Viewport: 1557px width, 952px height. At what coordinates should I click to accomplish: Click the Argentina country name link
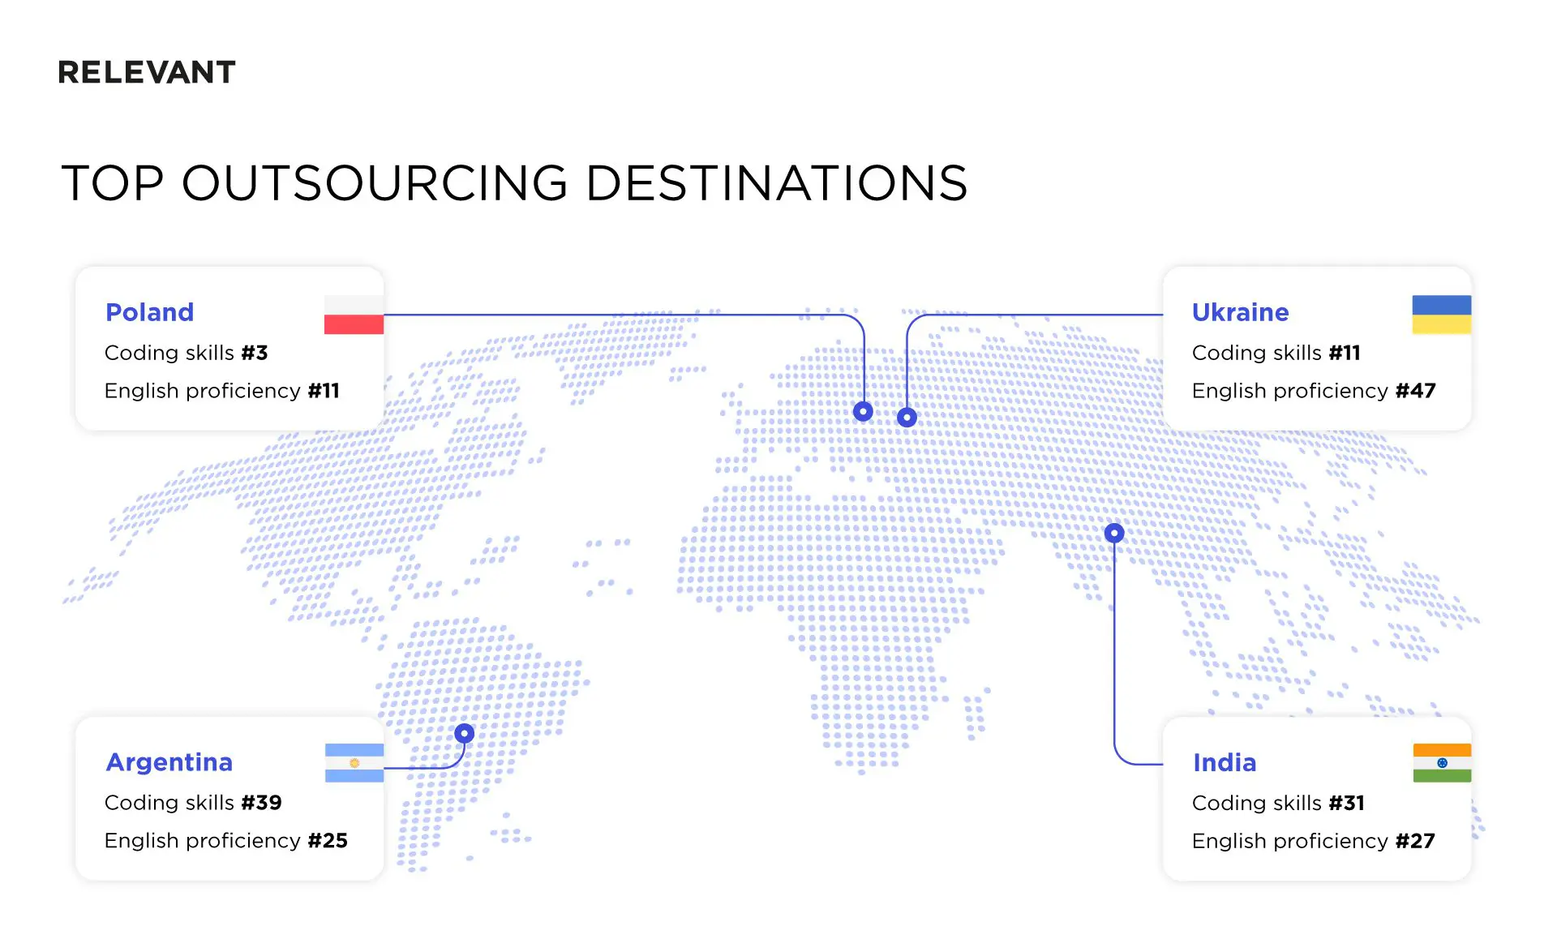click(169, 762)
